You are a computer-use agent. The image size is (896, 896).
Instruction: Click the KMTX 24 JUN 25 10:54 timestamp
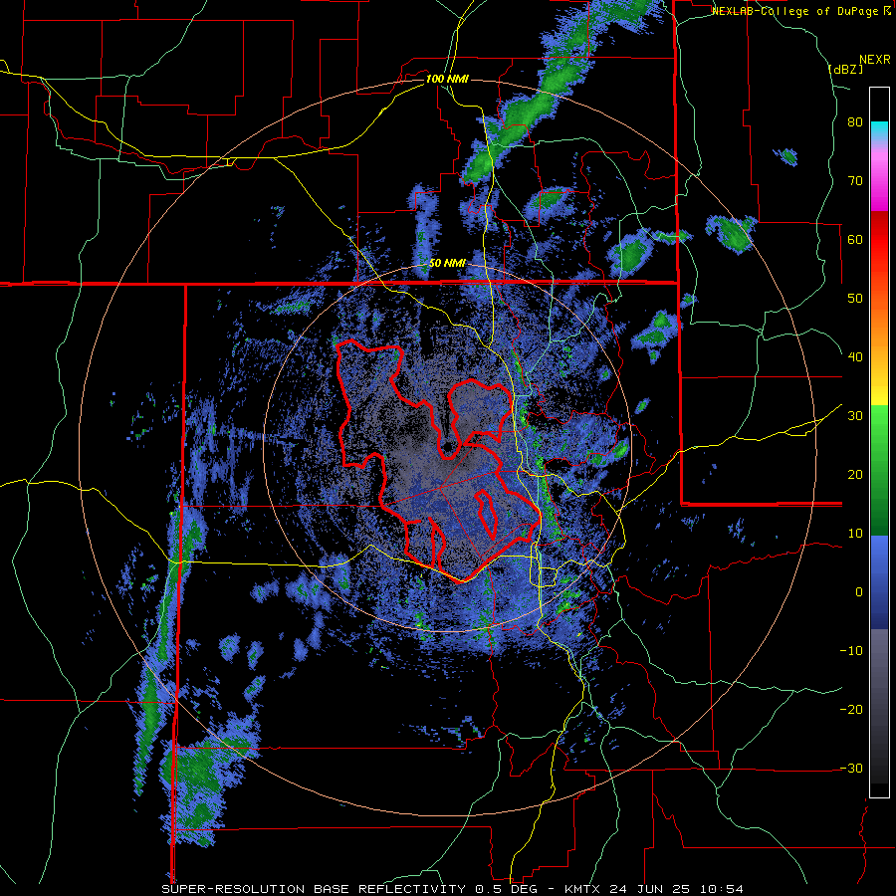coord(654,889)
